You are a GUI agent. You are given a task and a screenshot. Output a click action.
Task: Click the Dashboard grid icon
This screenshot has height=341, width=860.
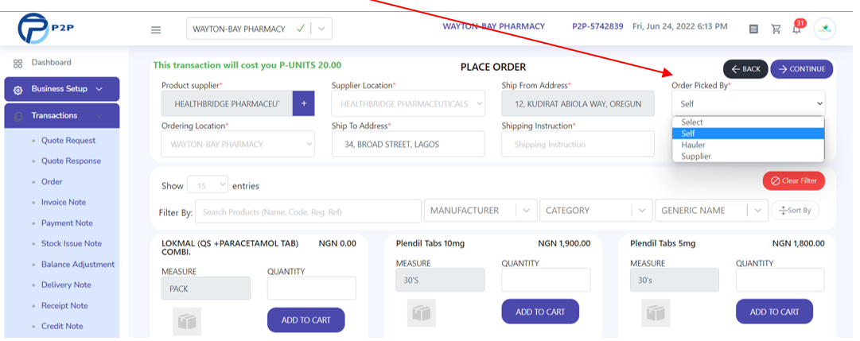click(18, 63)
